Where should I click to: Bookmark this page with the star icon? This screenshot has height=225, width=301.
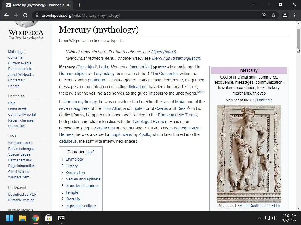(x=273, y=15)
